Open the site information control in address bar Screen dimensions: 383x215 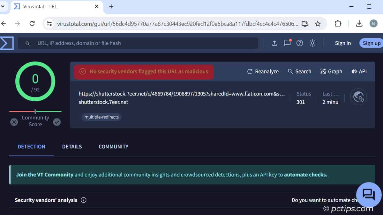(x=49, y=24)
